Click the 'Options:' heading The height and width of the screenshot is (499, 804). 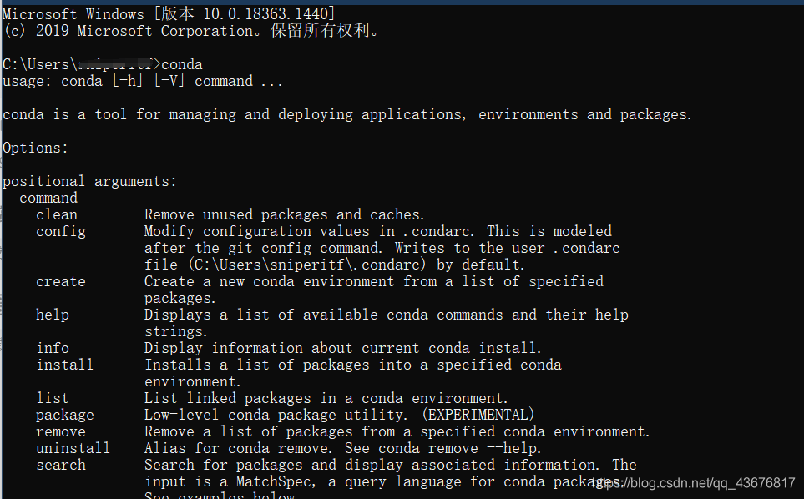click(35, 148)
